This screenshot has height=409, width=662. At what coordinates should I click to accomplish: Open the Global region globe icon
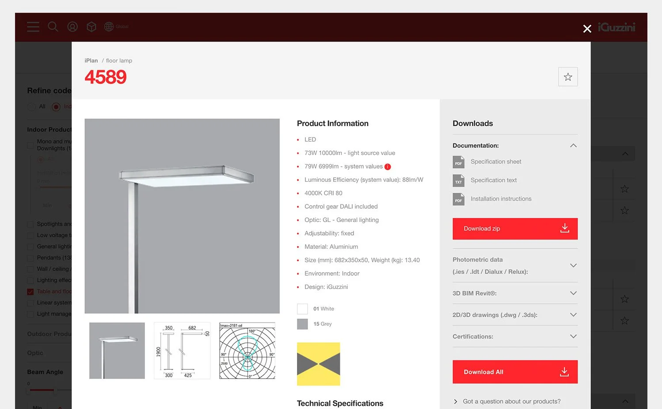(109, 27)
